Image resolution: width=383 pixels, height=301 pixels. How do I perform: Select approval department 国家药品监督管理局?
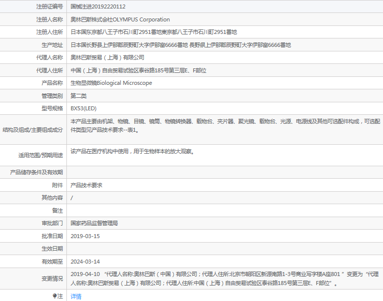point(94,223)
